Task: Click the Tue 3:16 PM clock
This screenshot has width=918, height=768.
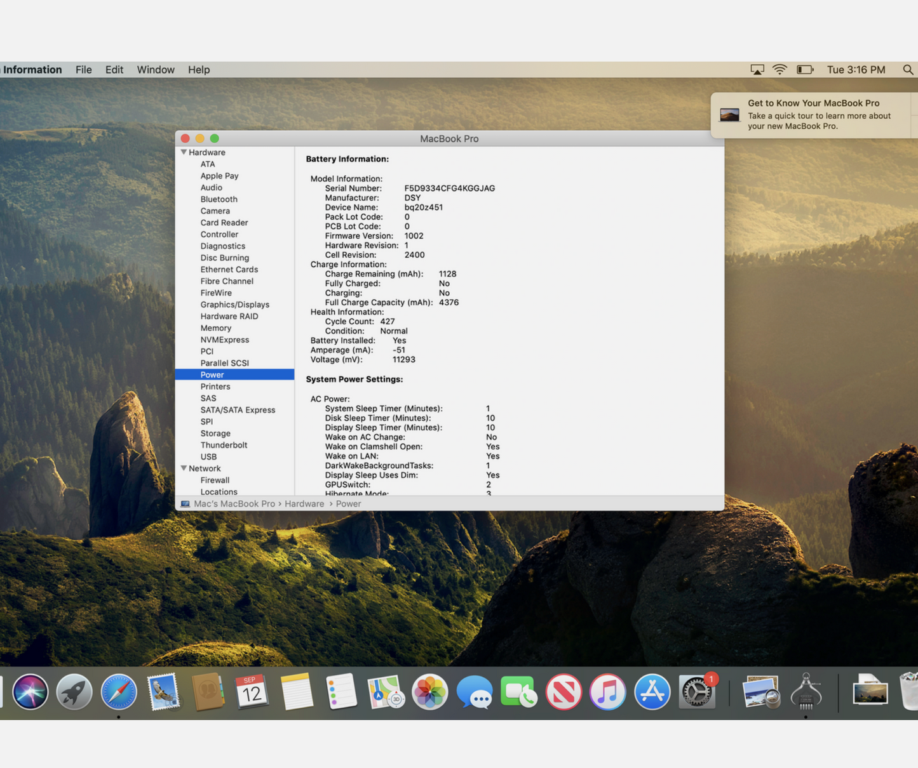Action: coord(856,70)
